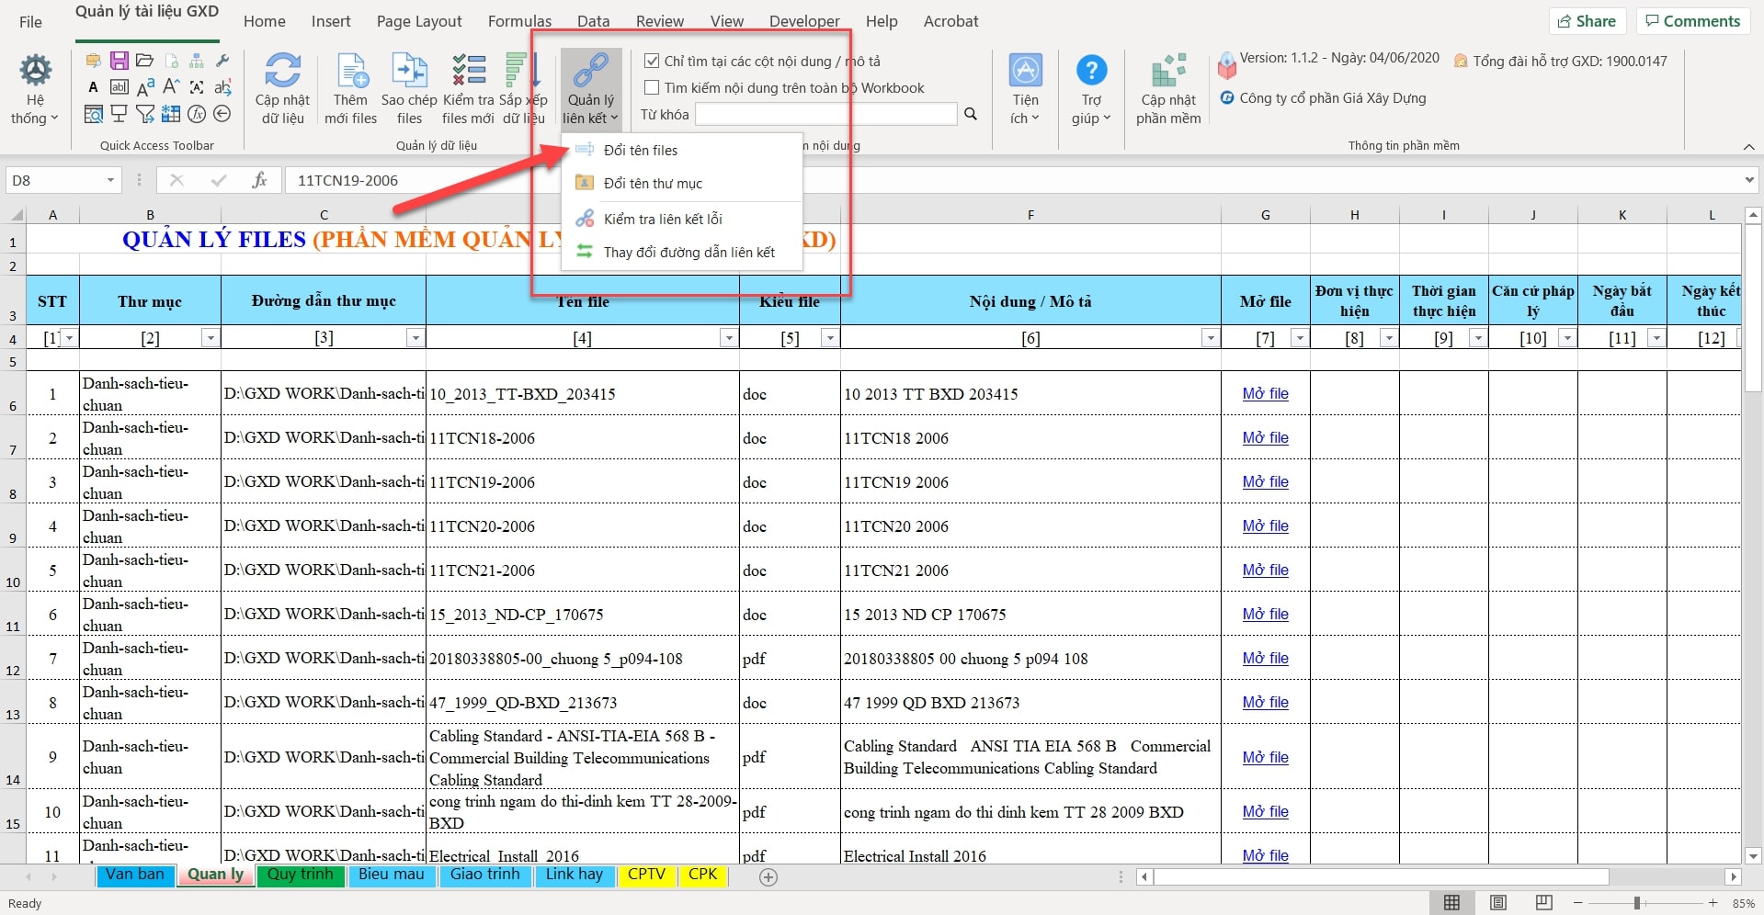This screenshot has width=1764, height=915.
Task: Click Cập nhật phần mềm icon
Action: (x=1168, y=72)
